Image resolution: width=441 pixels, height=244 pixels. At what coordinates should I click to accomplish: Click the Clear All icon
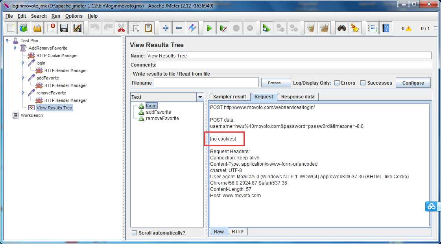pos(324,28)
